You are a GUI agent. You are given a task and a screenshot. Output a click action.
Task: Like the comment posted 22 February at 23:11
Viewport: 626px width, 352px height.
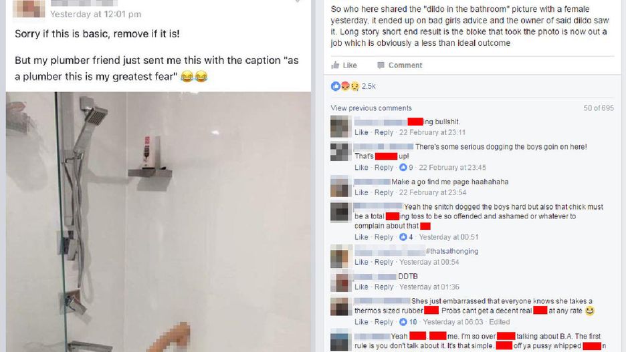pos(361,132)
